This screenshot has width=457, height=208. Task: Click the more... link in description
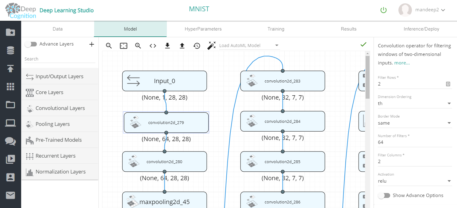(x=402, y=63)
